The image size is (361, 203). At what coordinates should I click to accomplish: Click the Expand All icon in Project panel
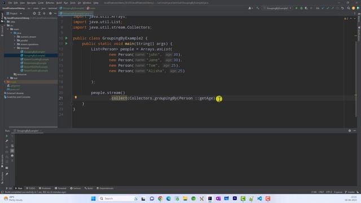tap(39, 14)
